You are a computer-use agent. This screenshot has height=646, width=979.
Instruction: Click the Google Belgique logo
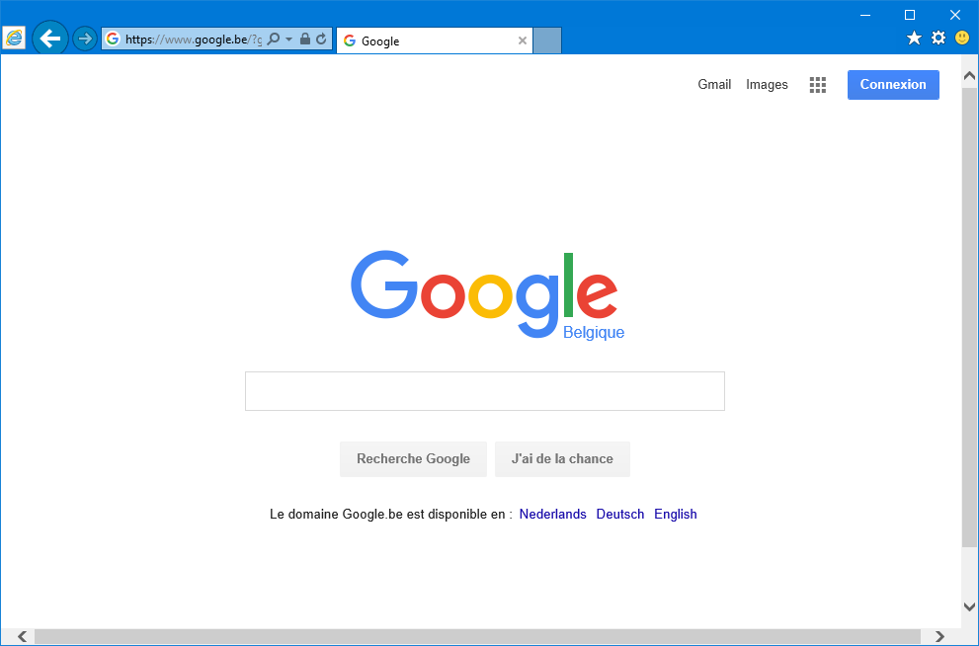coord(487,295)
